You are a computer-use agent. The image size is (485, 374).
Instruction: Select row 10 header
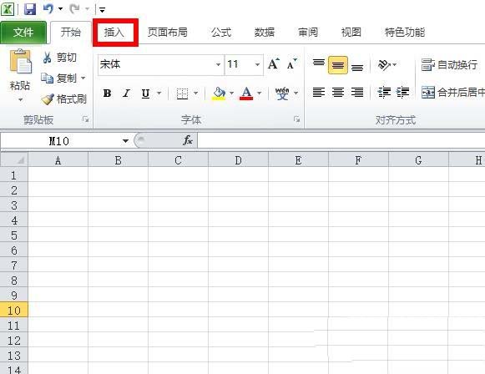click(14, 310)
